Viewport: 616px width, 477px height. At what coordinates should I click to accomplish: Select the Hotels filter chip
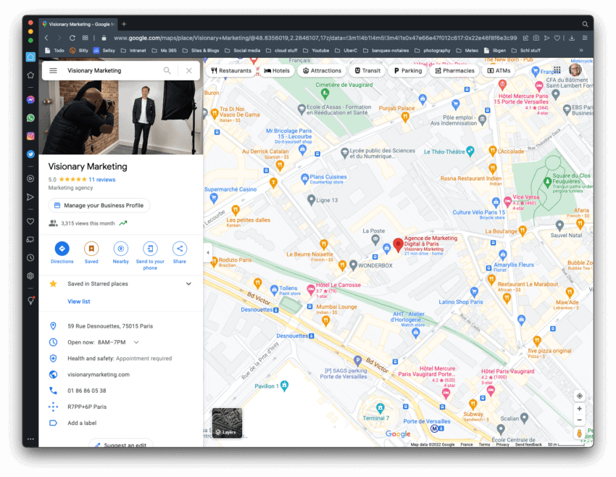click(277, 71)
